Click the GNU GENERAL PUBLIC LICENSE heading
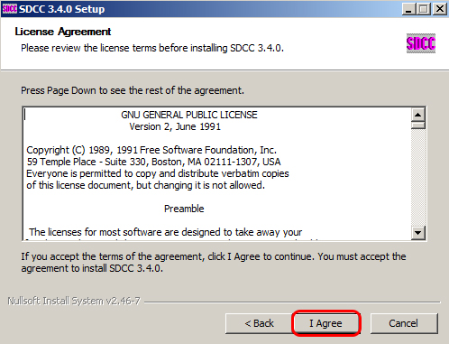The image size is (449, 344). coord(189,115)
